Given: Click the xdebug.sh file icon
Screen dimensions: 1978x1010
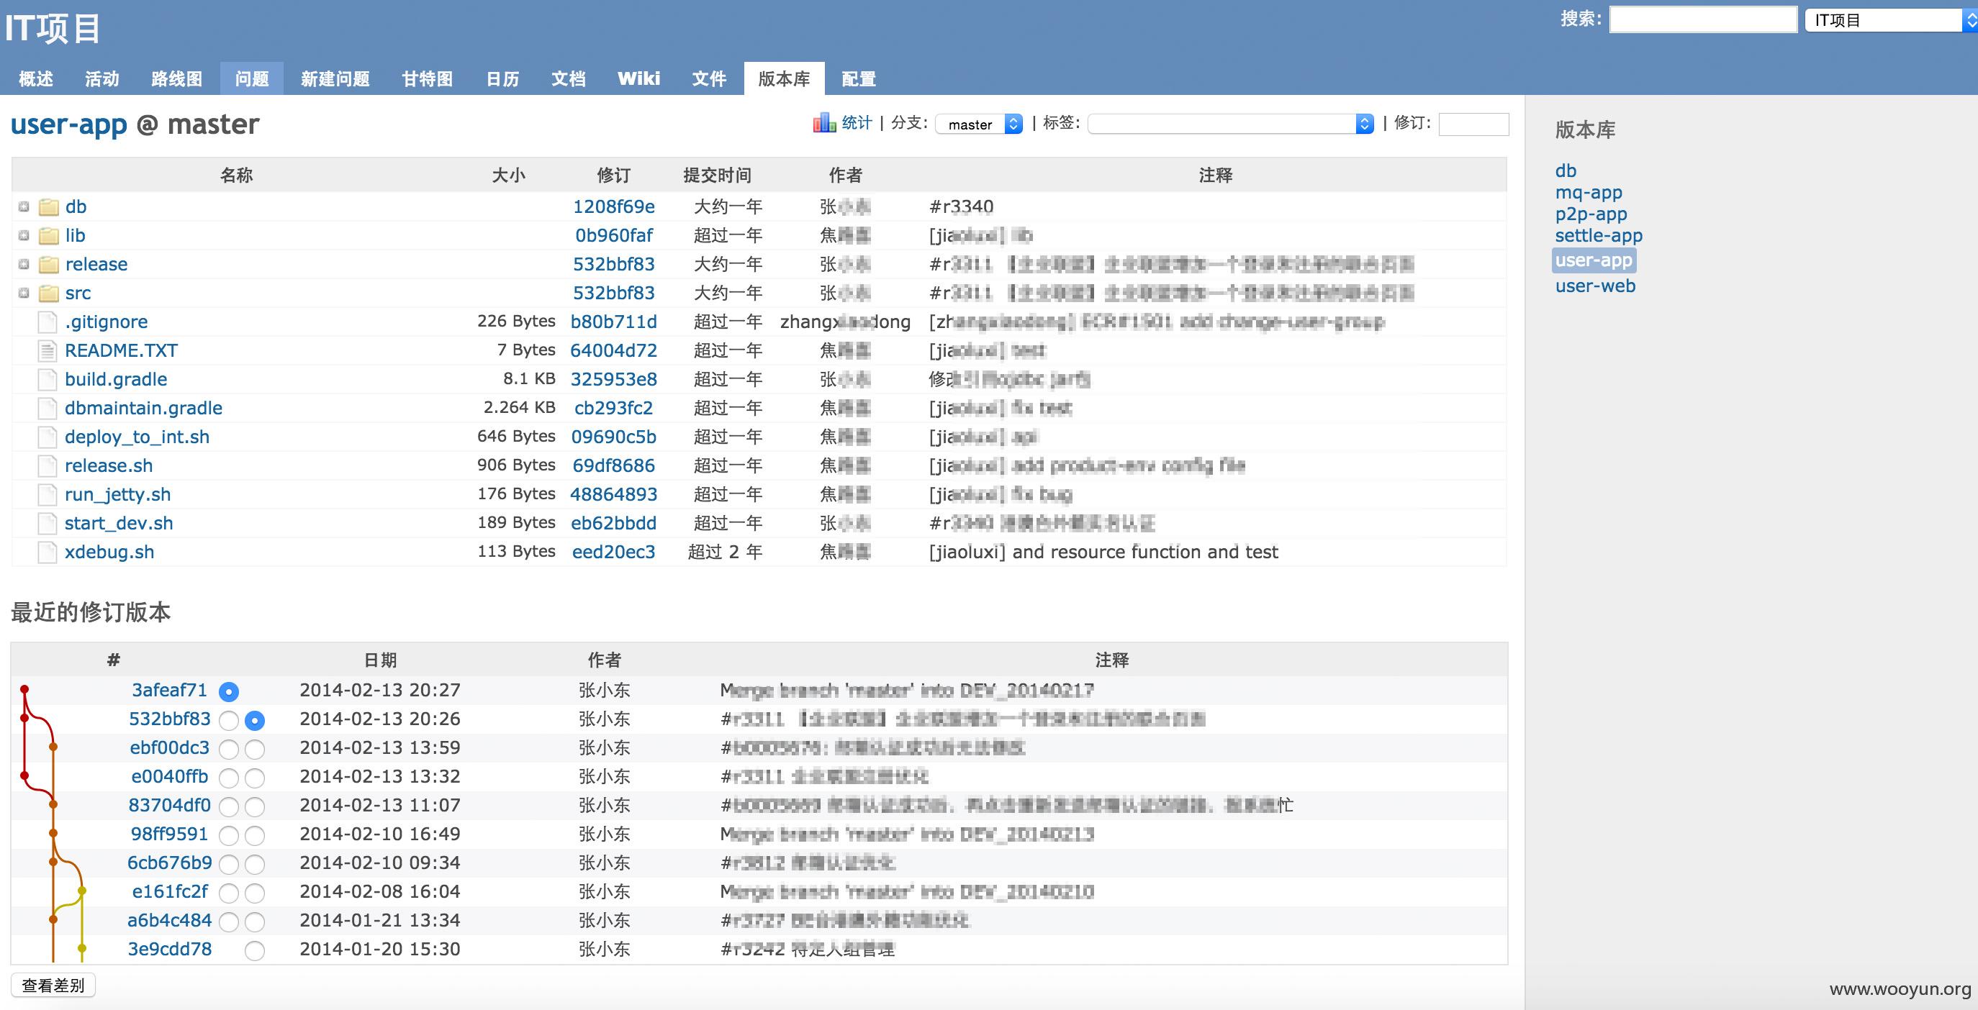Looking at the screenshot, I should pyautogui.click(x=48, y=552).
